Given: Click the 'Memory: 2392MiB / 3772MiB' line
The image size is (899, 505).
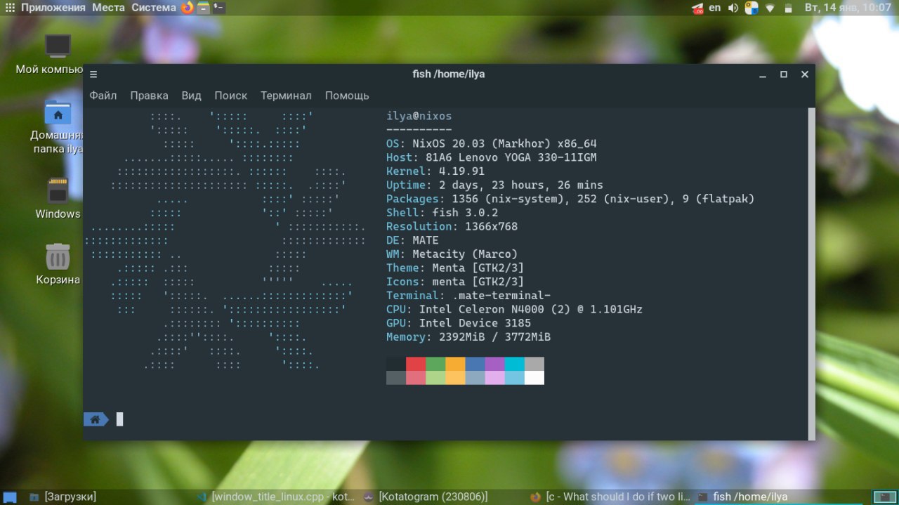Looking at the screenshot, I should [468, 337].
